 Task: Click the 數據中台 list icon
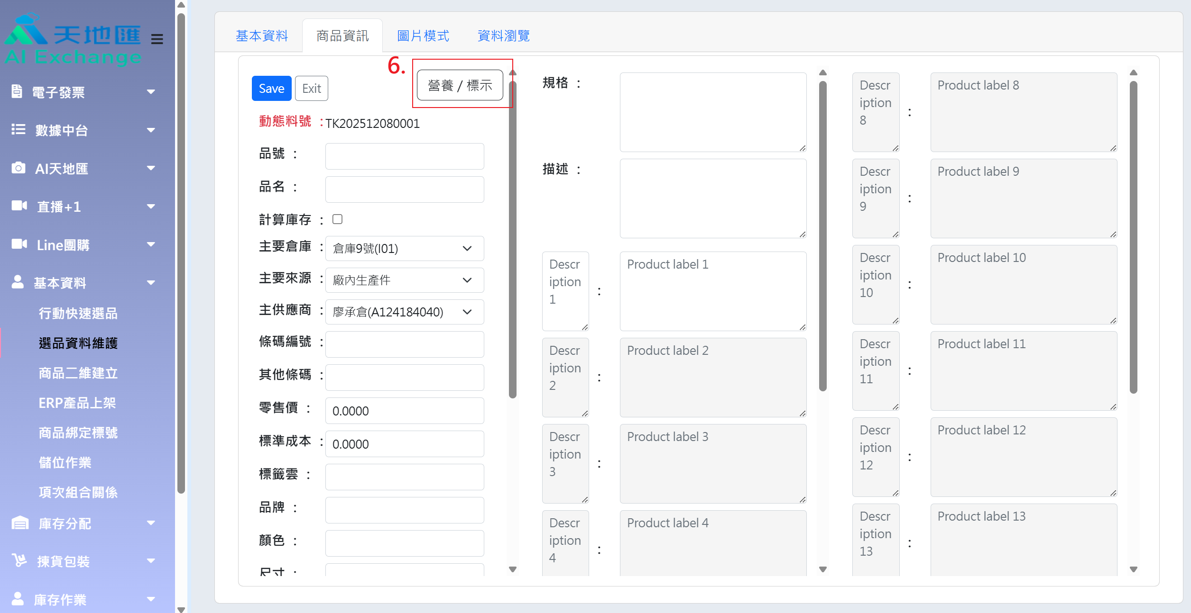coord(18,129)
